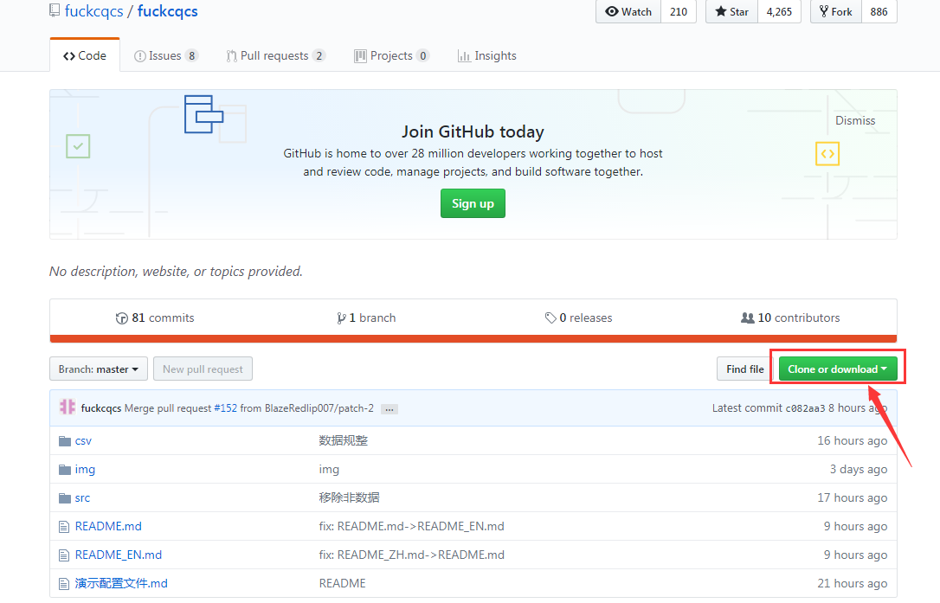Click commit message 数据规整
Screen dimensions: 940x603
point(343,440)
